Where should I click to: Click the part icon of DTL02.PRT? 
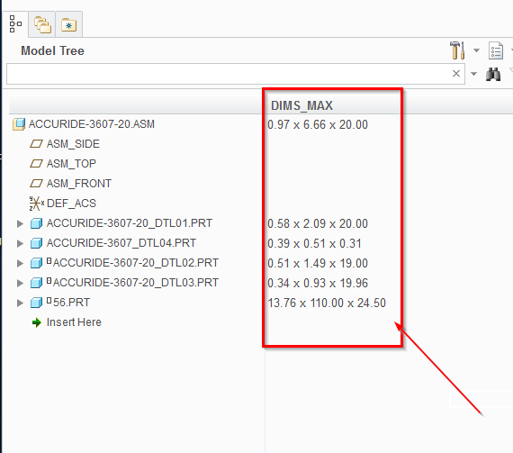click(36, 263)
